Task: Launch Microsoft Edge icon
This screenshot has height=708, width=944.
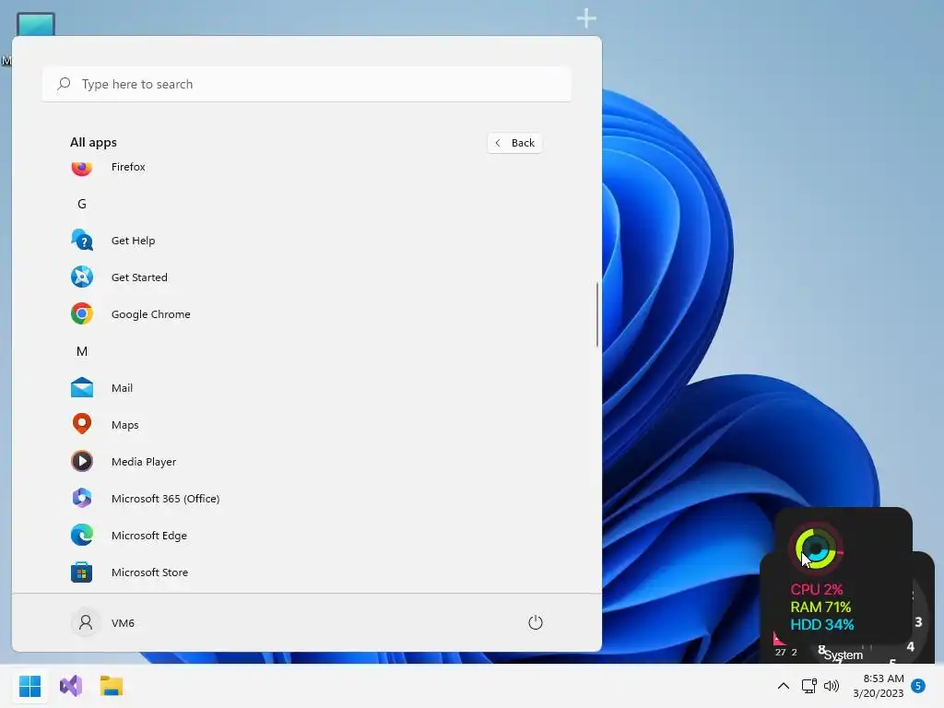Action: (x=82, y=535)
